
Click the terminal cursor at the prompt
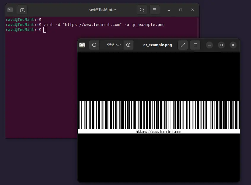(45, 30)
